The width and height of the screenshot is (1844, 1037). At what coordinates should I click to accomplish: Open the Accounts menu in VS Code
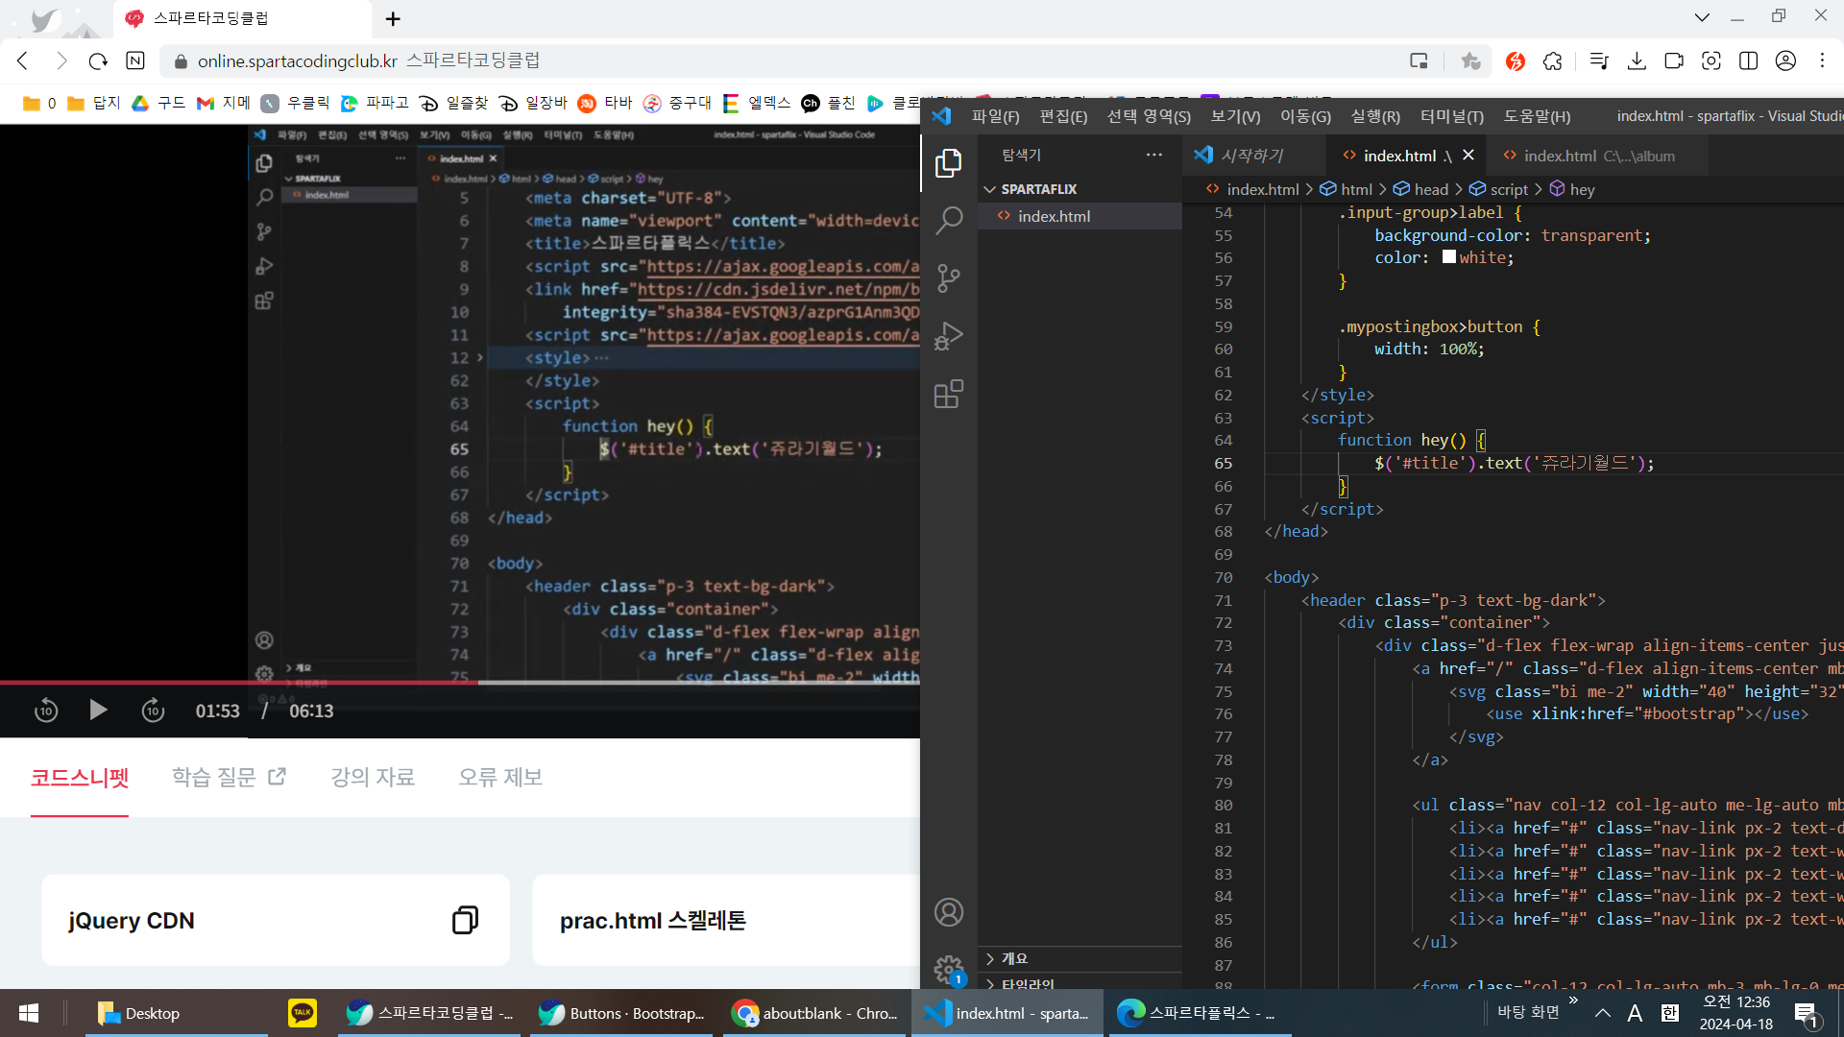tap(949, 912)
